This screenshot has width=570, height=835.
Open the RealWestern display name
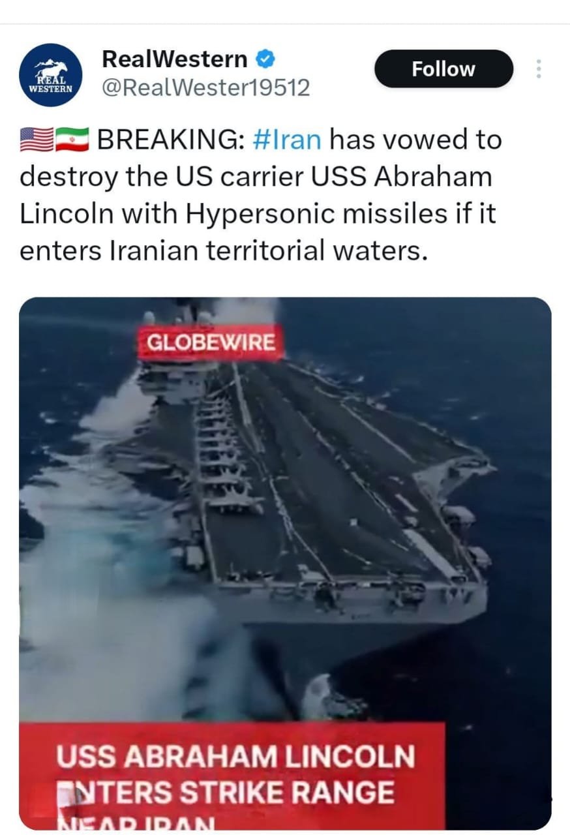coord(175,59)
